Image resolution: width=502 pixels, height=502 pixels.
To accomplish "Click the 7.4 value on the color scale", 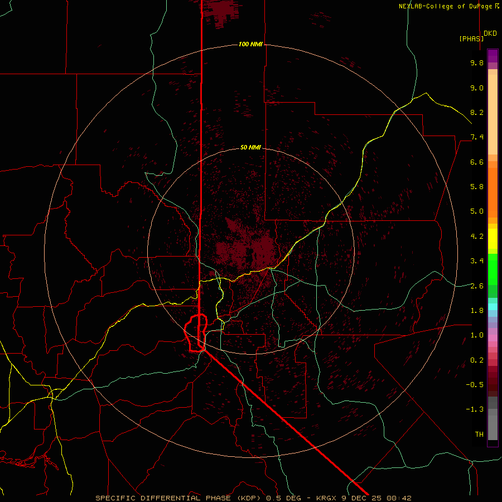I will pyautogui.click(x=477, y=137).
